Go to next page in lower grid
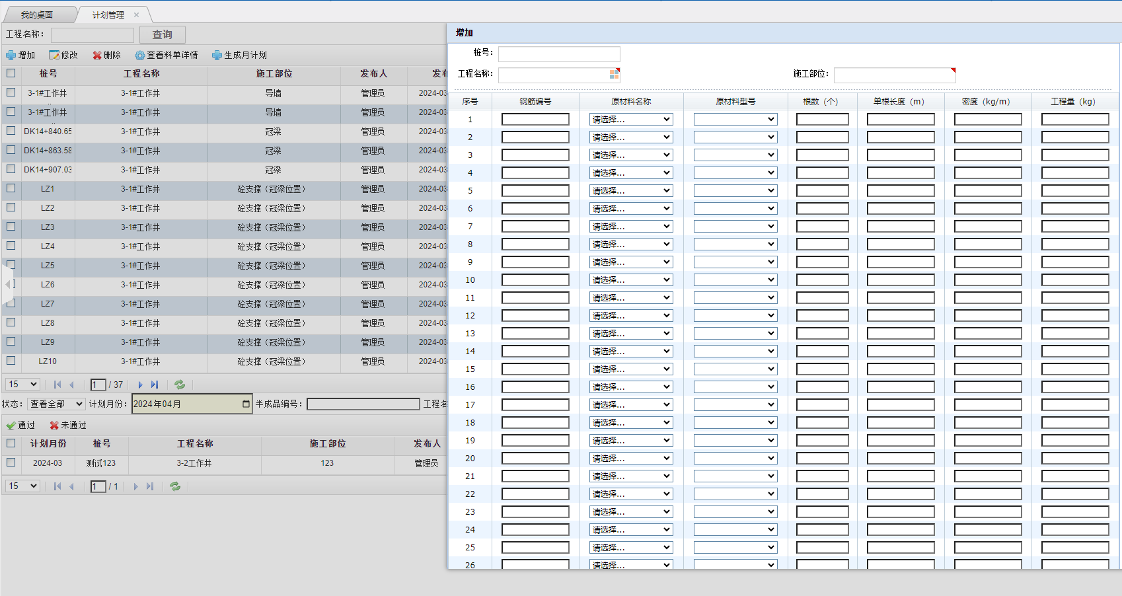 click(135, 486)
